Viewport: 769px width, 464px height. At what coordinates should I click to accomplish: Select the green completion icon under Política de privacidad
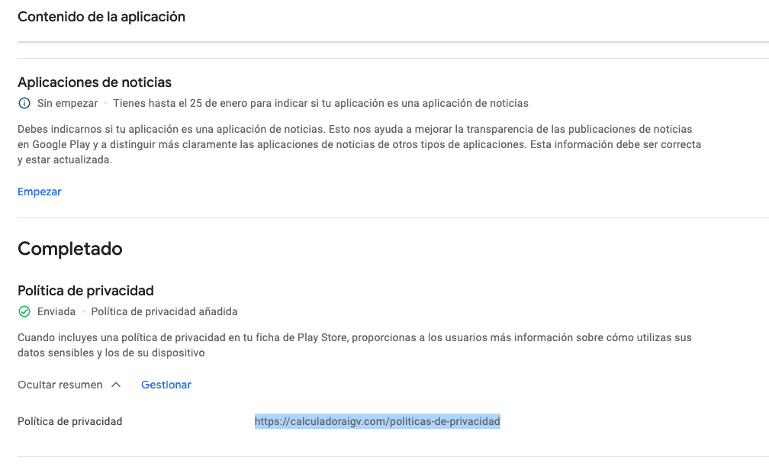pos(24,311)
